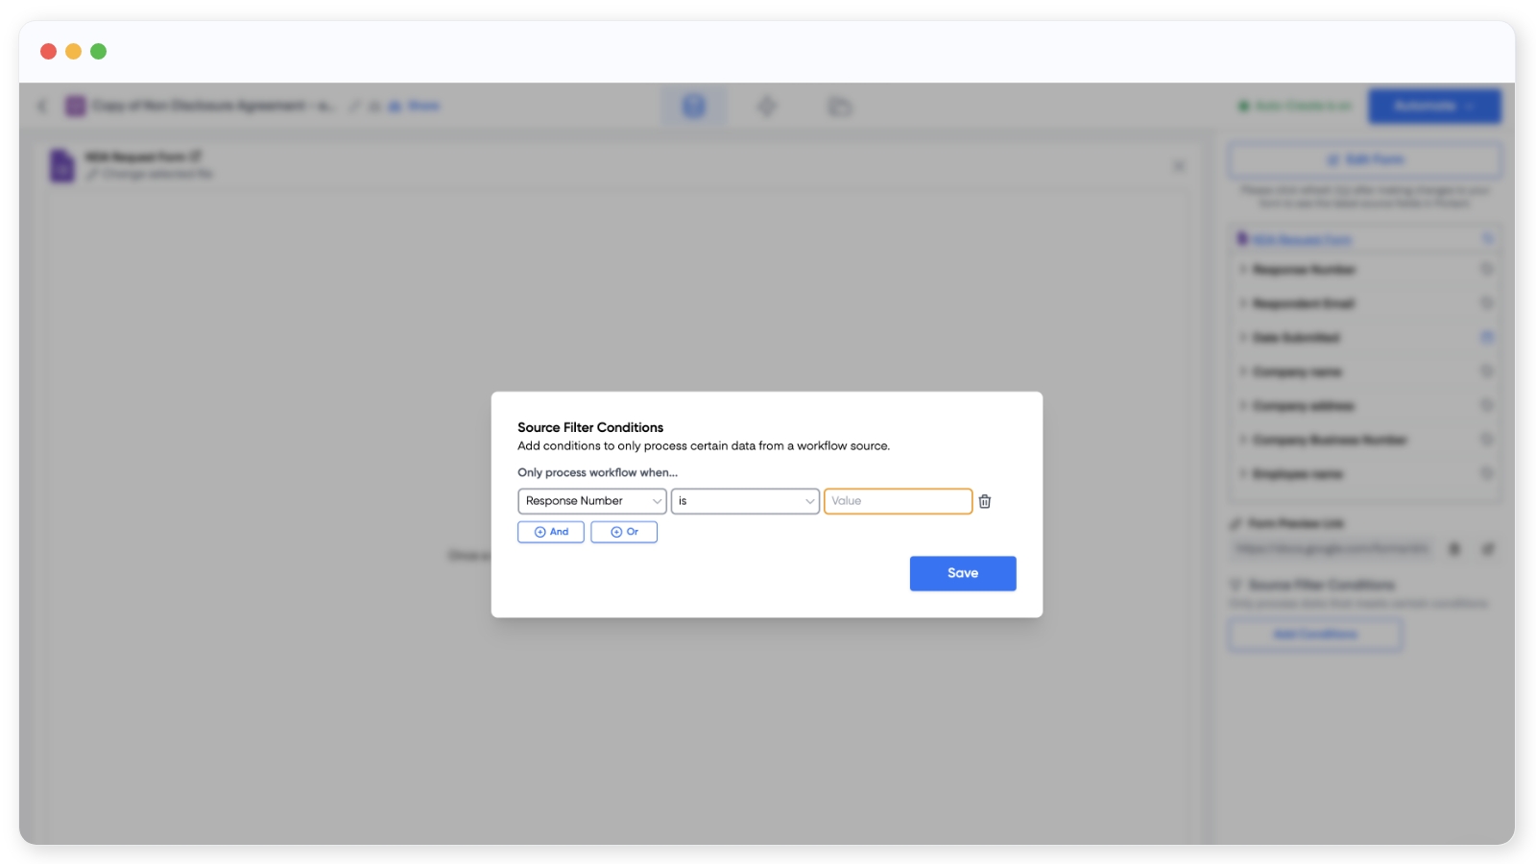The image size is (1536, 864).
Task: Expand the Respondent Email field
Action: [1243, 303]
